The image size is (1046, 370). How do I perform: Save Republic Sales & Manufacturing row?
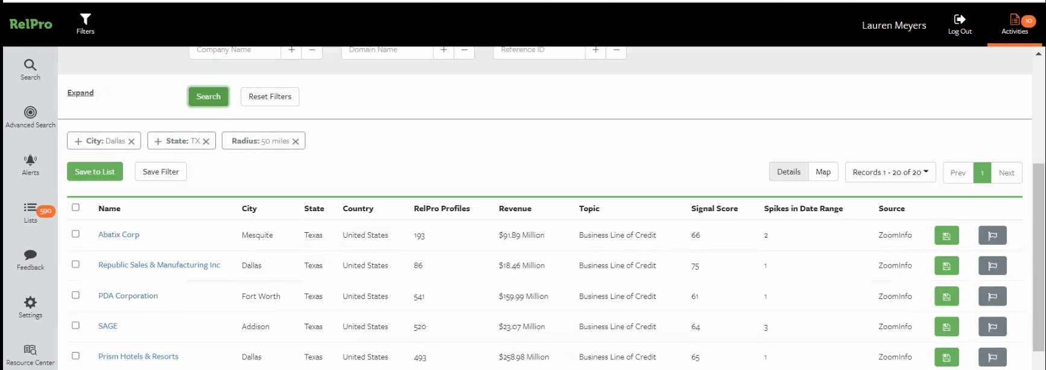coord(946,266)
